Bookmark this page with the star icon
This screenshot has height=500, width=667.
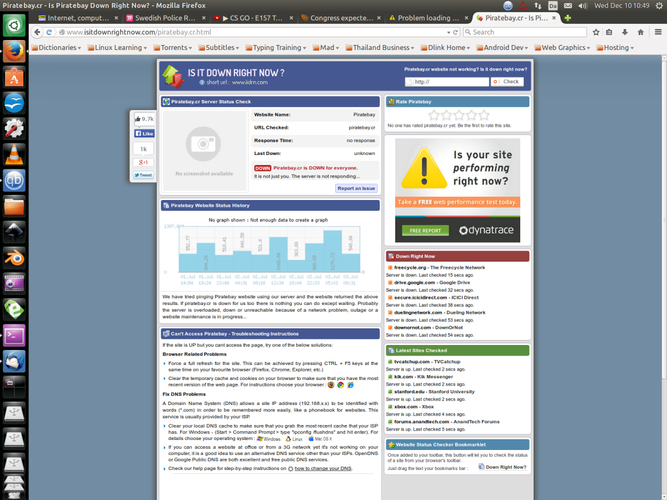coord(596,32)
